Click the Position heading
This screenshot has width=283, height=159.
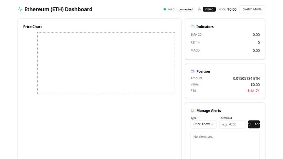point(203,71)
